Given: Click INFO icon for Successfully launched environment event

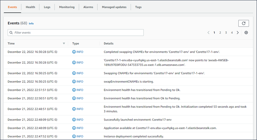Looking at the screenshot, I should click(74, 120).
